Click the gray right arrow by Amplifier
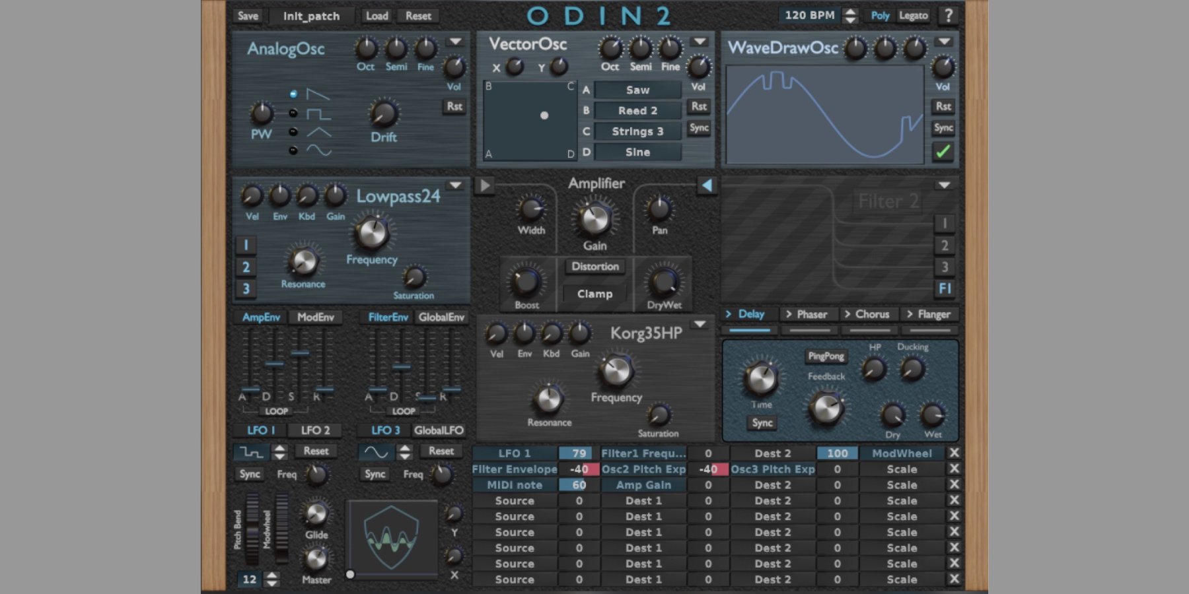1189x594 pixels. click(485, 185)
